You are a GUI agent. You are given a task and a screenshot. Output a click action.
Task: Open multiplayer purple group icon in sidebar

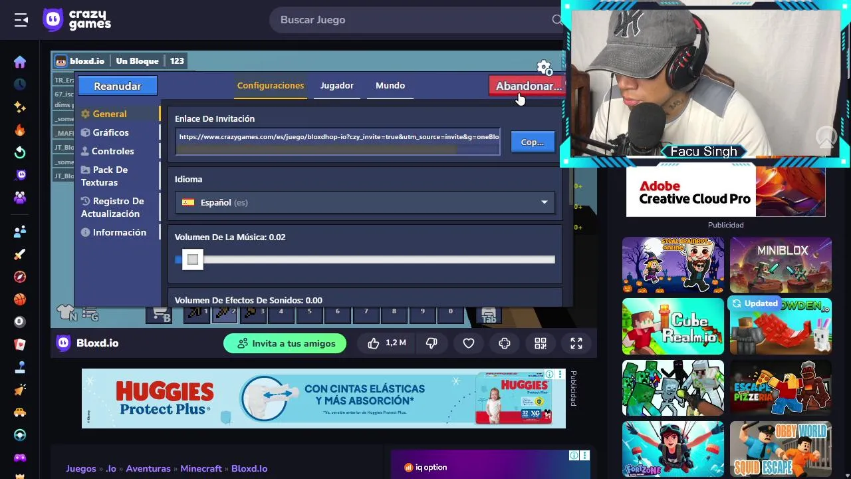point(20,198)
